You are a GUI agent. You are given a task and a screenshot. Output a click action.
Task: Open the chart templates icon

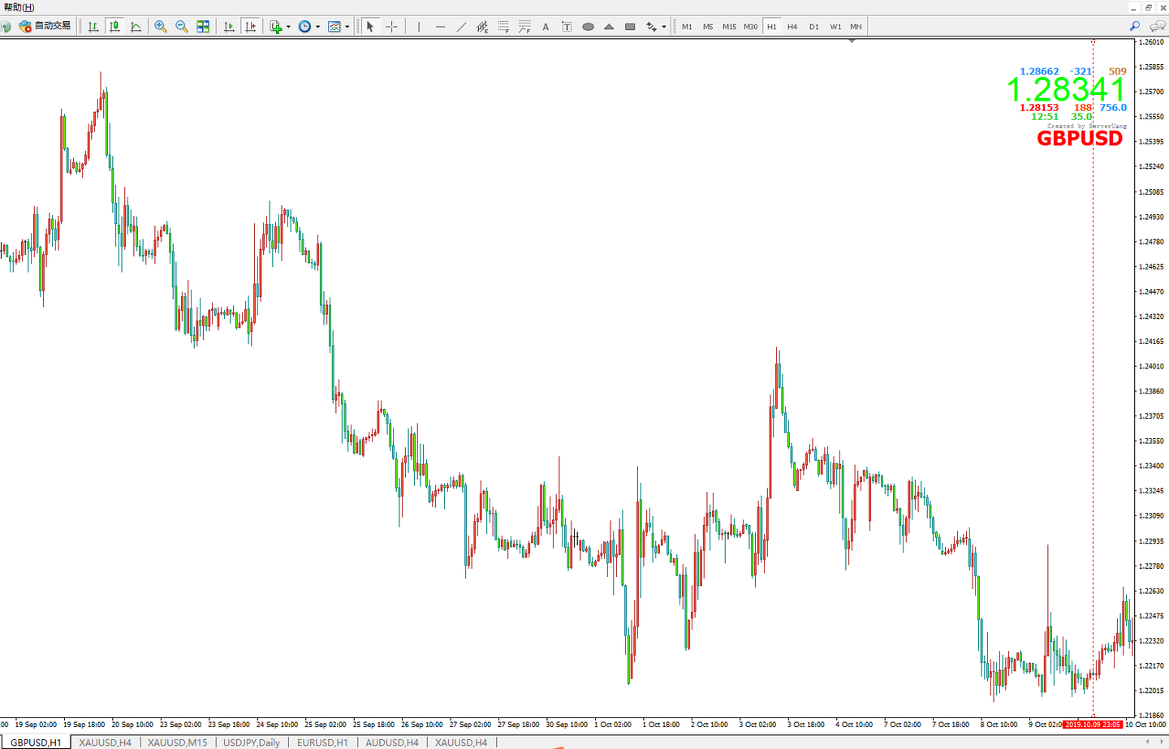coord(334,26)
